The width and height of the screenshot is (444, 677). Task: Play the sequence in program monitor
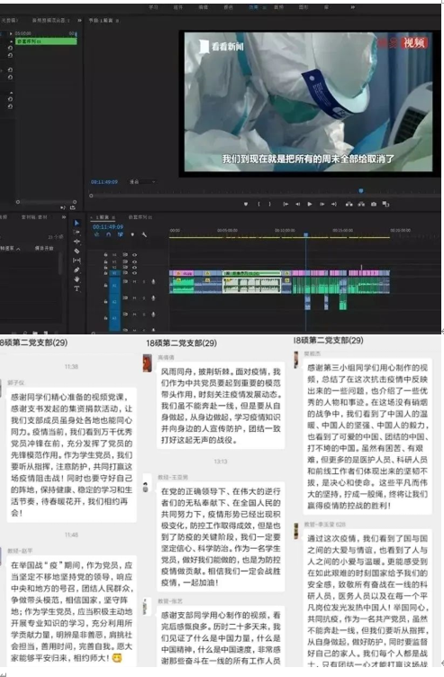coord(310,204)
